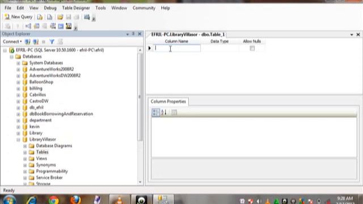Open the Help menu
Viewport: 363px width, 204px height.
pyautogui.click(x=165, y=8)
